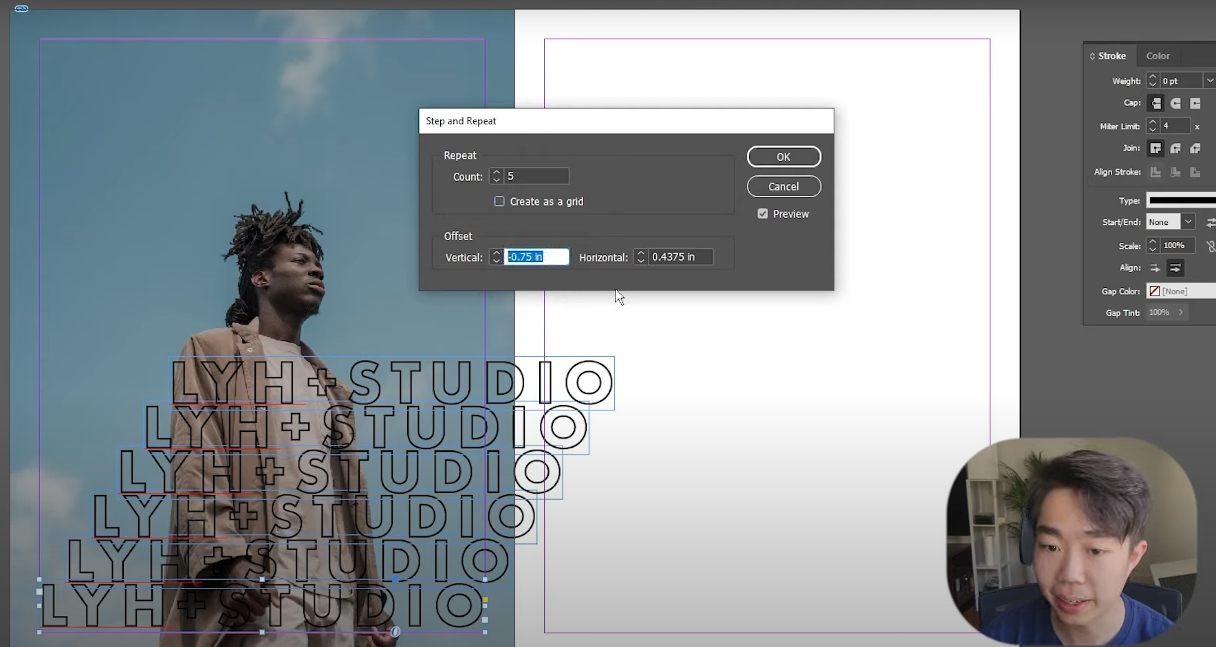This screenshot has height=647, width=1216.
Task: Swap start and end arrowheads
Action: click(x=1210, y=222)
